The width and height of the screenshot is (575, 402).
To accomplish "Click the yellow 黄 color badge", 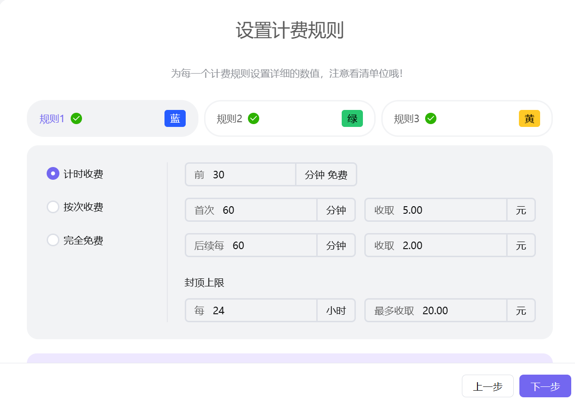I will pyautogui.click(x=529, y=118).
